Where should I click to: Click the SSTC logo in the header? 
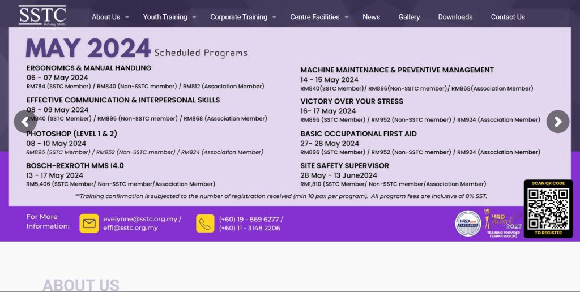[42, 16]
